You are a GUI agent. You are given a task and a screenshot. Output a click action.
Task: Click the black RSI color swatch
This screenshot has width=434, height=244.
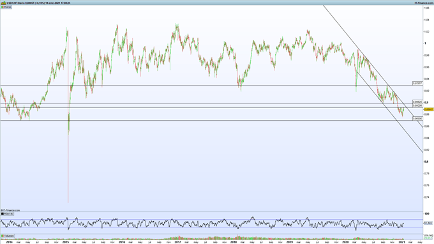[x=3, y=214]
